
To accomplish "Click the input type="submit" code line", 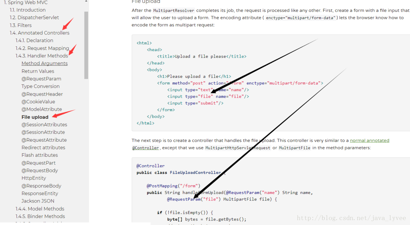I will coord(195,103).
